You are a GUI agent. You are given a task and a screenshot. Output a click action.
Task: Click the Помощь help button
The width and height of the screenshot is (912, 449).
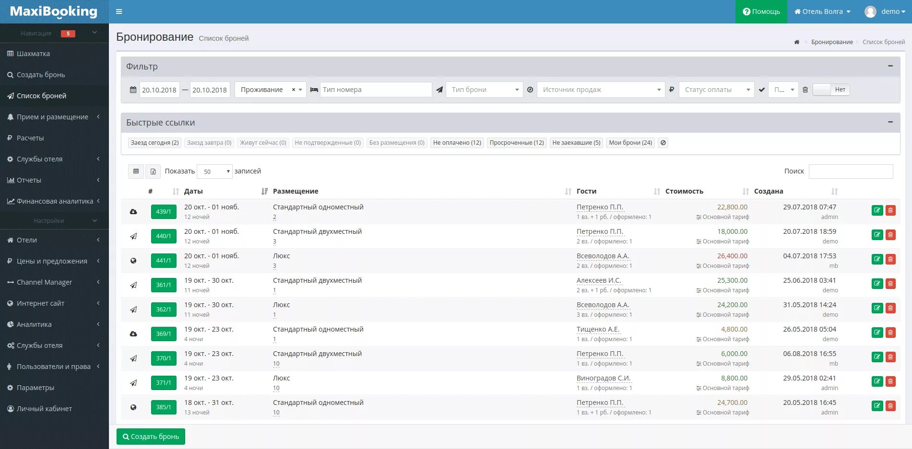pyautogui.click(x=761, y=12)
